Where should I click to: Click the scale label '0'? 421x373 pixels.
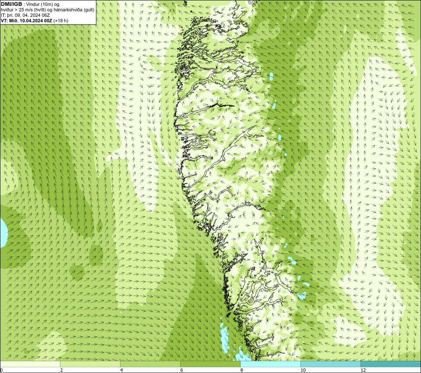tap(1, 370)
